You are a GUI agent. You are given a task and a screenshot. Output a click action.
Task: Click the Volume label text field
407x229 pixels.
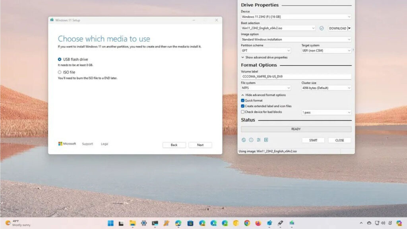tap(296, 76)
